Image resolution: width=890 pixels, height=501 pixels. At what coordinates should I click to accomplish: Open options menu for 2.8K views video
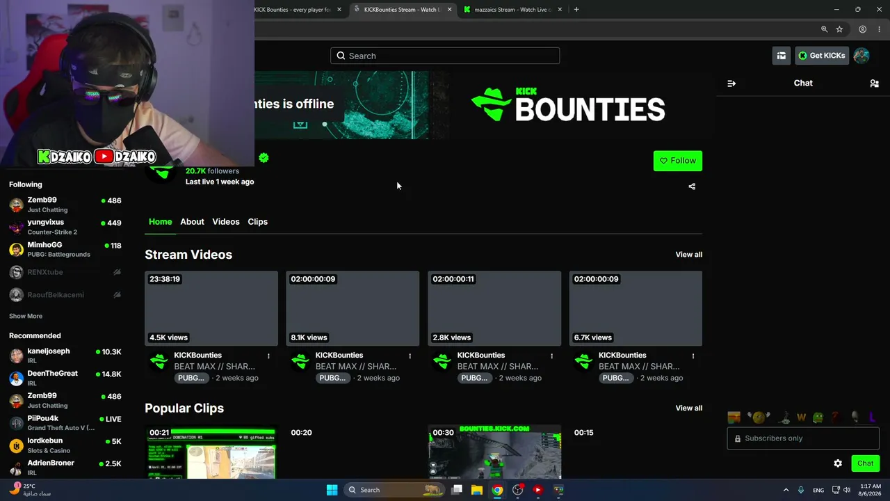pyautogui.click(x=551, y=356)
